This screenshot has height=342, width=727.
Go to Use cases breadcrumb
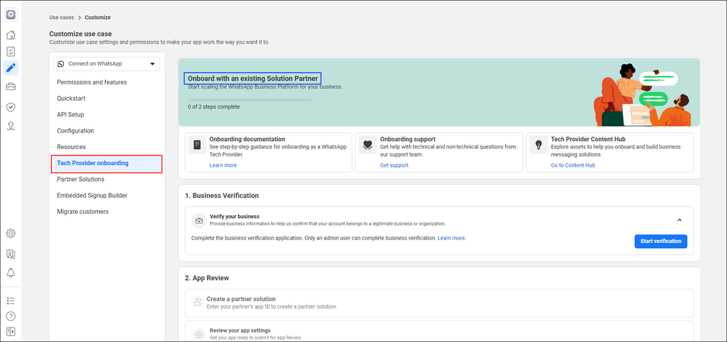(x=62, y=17)
